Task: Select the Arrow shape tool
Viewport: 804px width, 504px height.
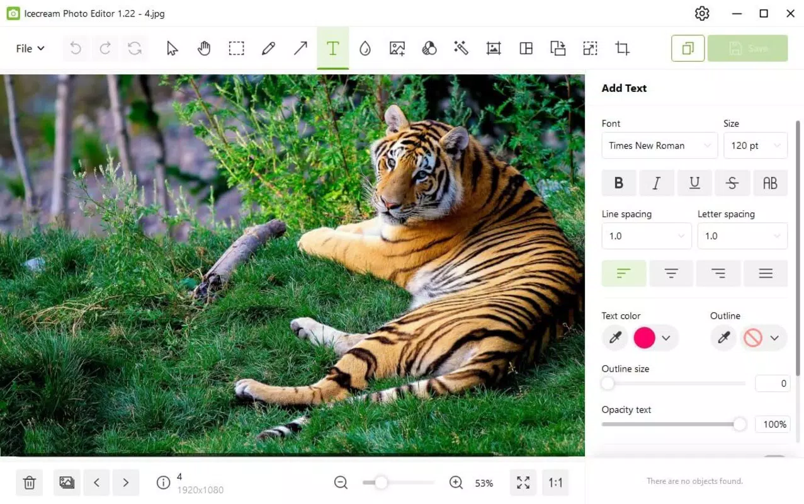Action: pyautogui.click(x=300, y=49)
